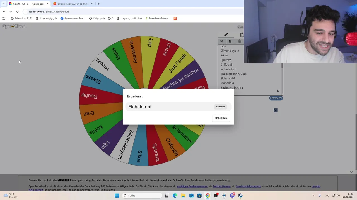Screen dimensions: 357x200
Task: Click the Spurezz entry in the list
Action: pyautogui.click(x=226, y=60)
